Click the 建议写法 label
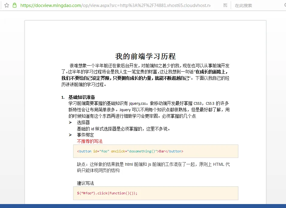Image resolution: width=286 pixels, height=208 pixels. [x=85, y=183]
